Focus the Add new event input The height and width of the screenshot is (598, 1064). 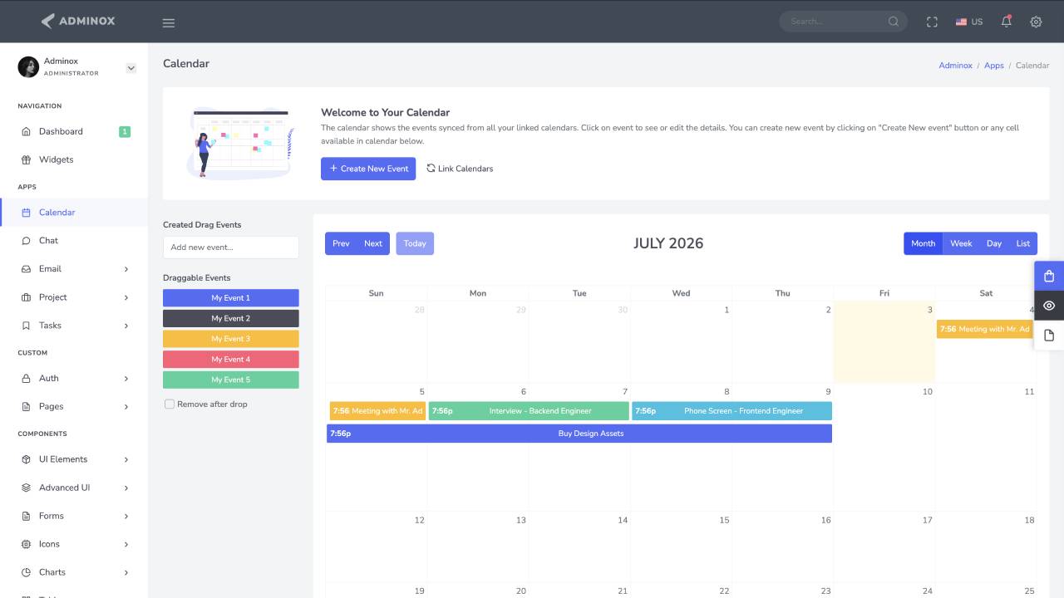pyautogui.click(x=231, y=248)
